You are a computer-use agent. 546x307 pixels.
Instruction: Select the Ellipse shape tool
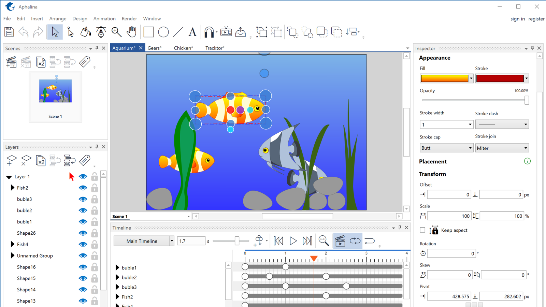tap(163, 32)
